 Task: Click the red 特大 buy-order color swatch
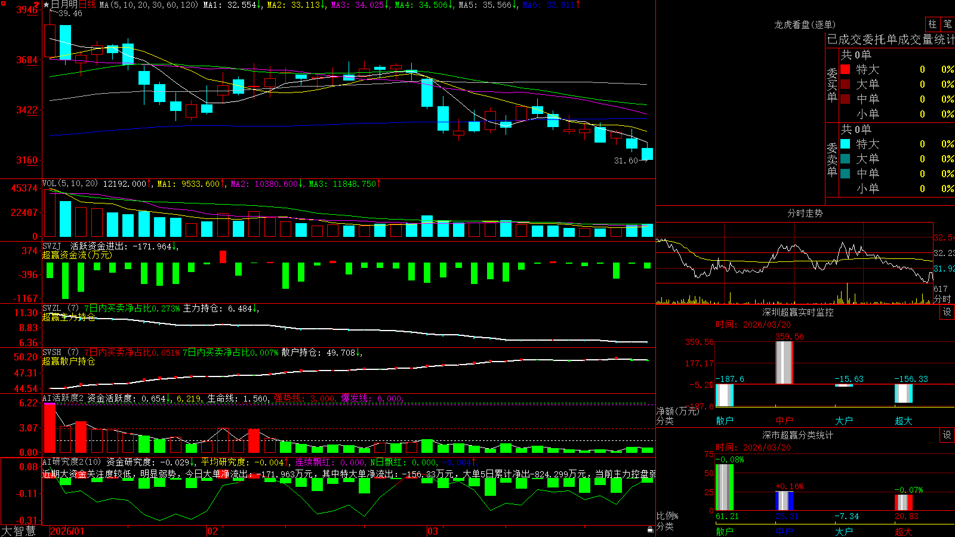pos(845,69)
